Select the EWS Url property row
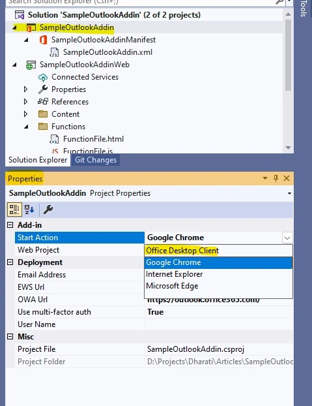The image size is (312, 406). pyautogui.click(x=79, y=287)
